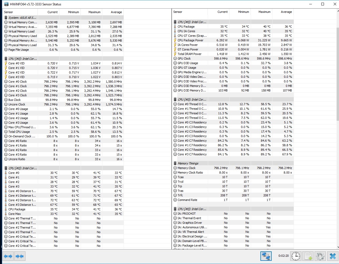Viewport: 339px width, 264px height.
Task: Select the Core #1 Critical Te... row
Action: (63, 241)
